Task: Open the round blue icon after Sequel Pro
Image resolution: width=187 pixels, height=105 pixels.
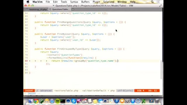Action: 52,101
